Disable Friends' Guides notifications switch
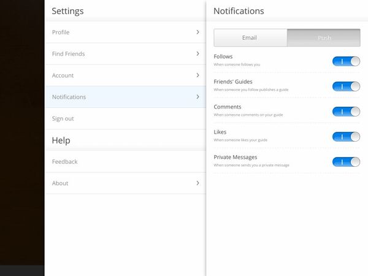This screenshot has height=276, width=368. [346, 86]
